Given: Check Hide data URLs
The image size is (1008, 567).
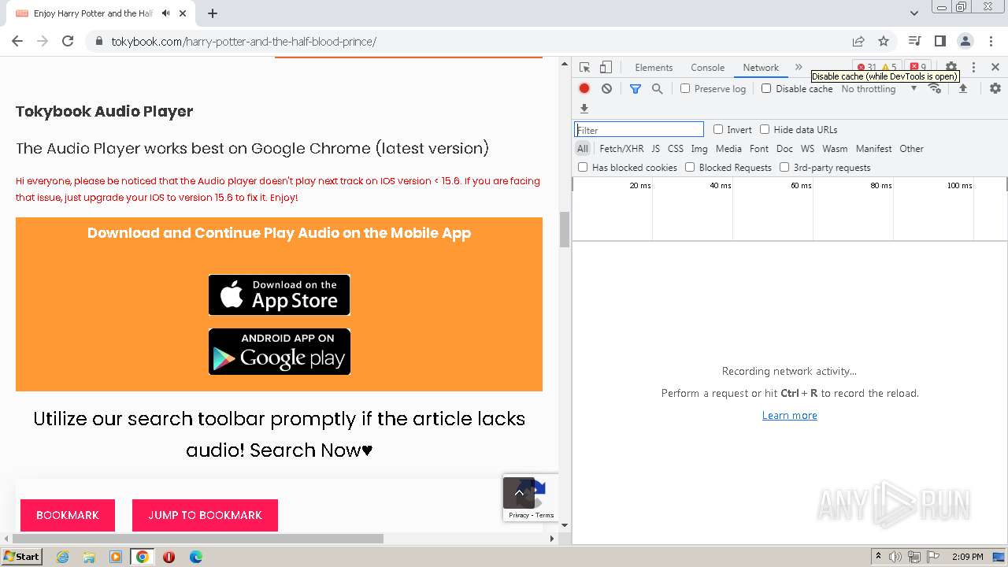Looking at the screenshot, I should click(x=765, y=129).
